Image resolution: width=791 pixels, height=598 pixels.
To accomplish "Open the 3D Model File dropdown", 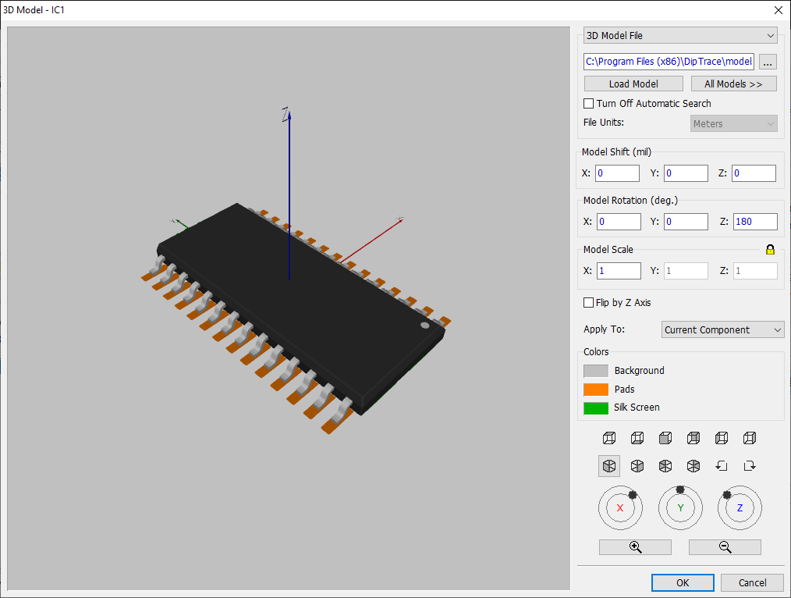I will [x=680, y=35].
